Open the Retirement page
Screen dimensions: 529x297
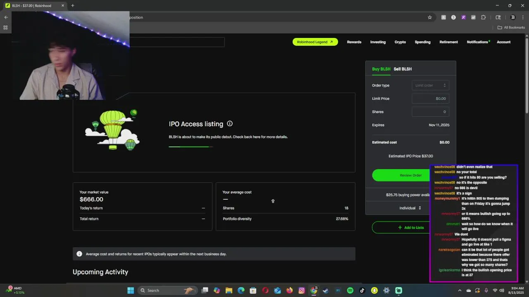pos(448,42)
